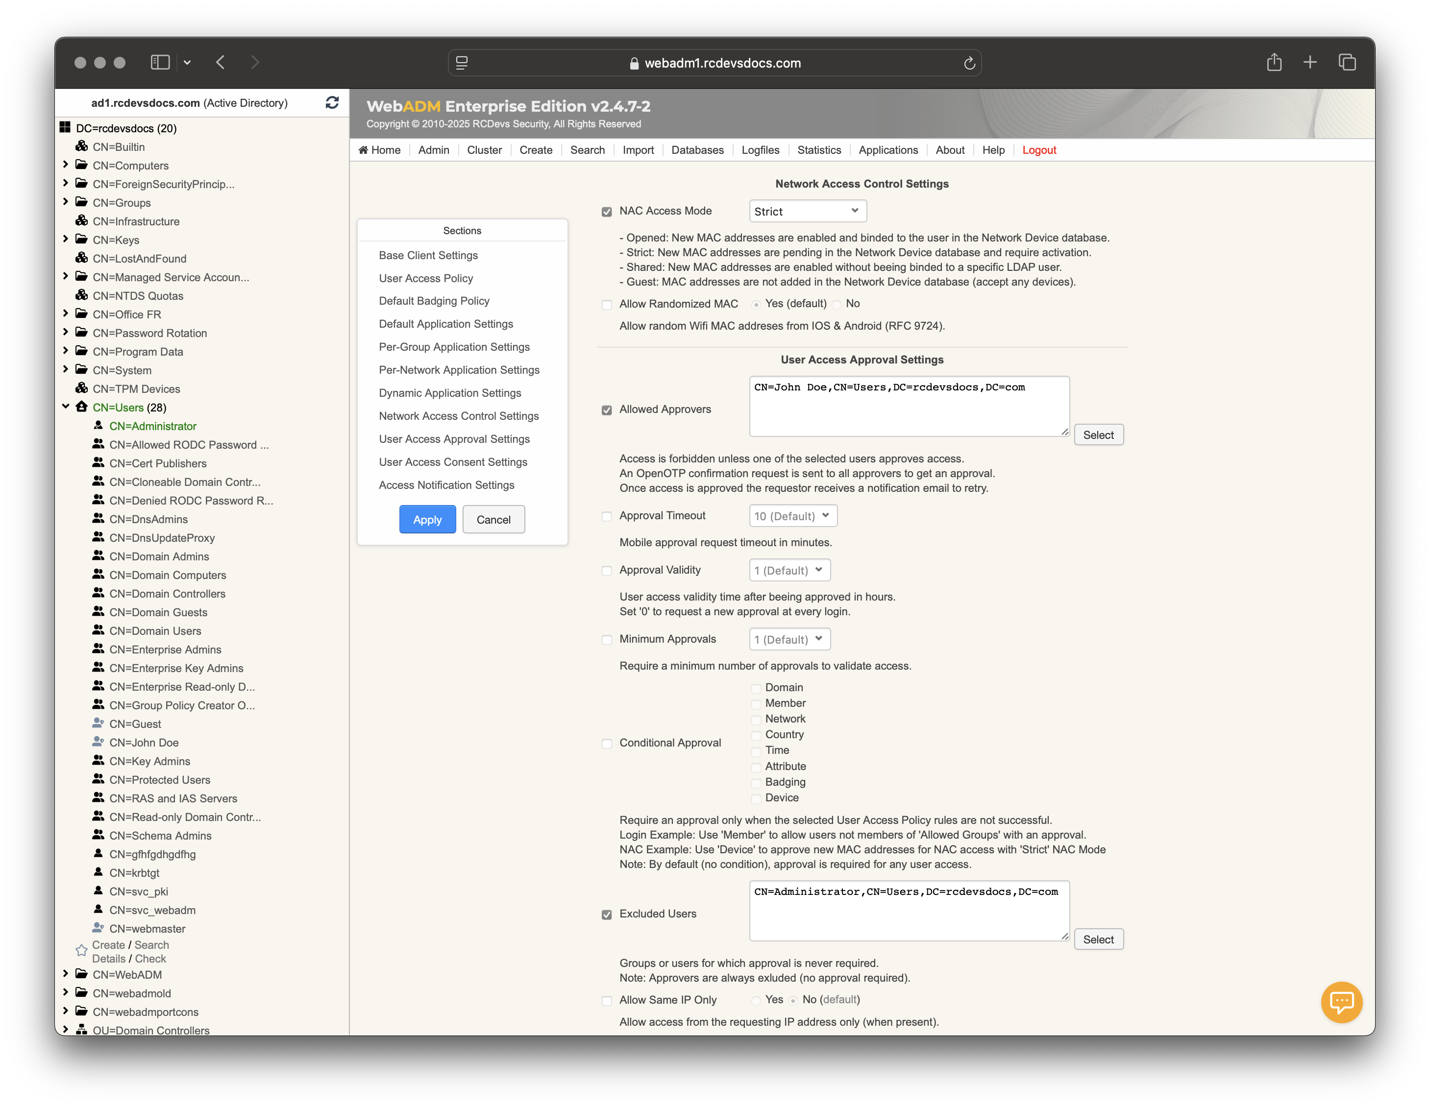Image resolution: width=1430 pixels, height=1108 pixels.
Task: Open the Cluster menu
Action: pyautogui.click(x=484, y=150)
